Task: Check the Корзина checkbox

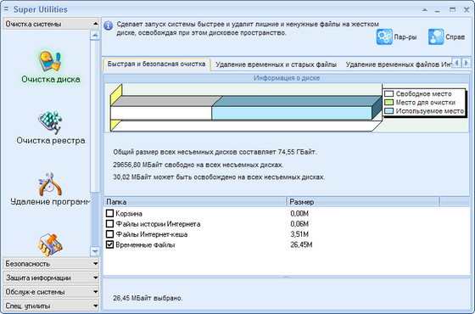Action: (x=109, y=213)
